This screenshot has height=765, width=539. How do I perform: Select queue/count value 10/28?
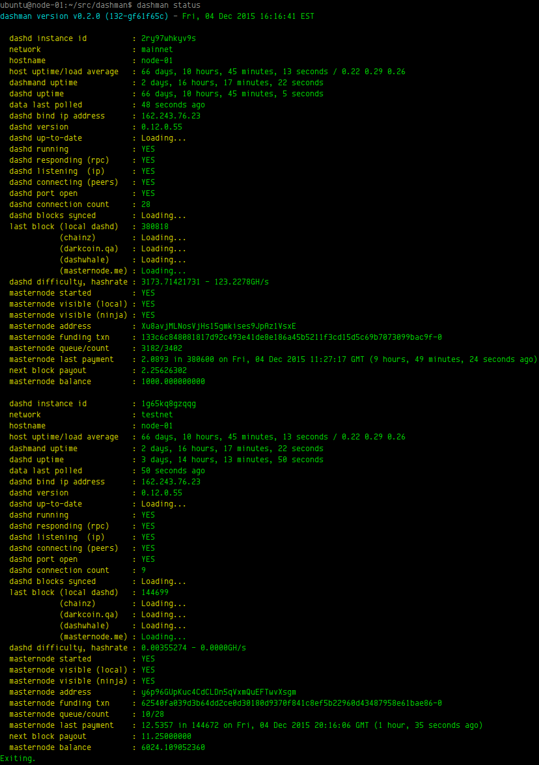coord(153,714)
